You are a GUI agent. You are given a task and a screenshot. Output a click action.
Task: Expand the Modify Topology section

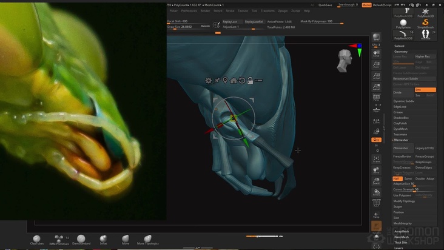coord(405,201)
